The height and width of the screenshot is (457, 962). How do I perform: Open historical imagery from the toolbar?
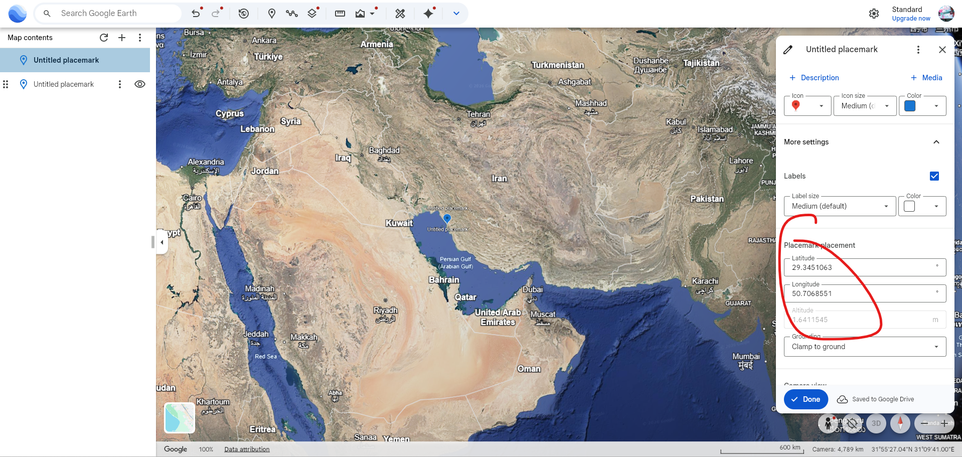[x=244, y=14]
